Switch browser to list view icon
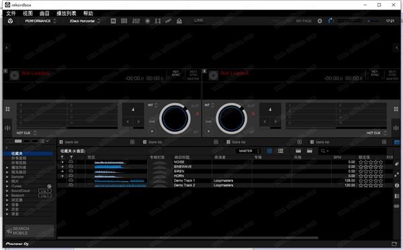Screen dimensions: 403x250 click(281, 151)
